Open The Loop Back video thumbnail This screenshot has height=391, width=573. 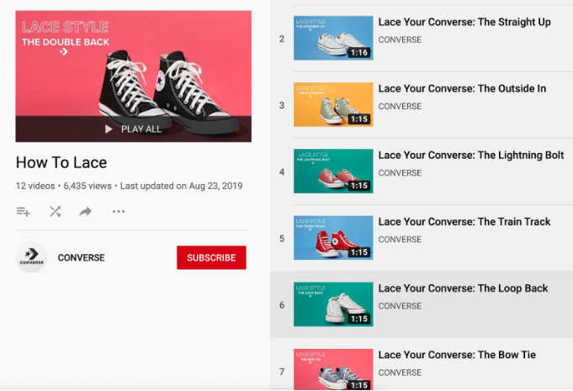click(x=333, y=304)
